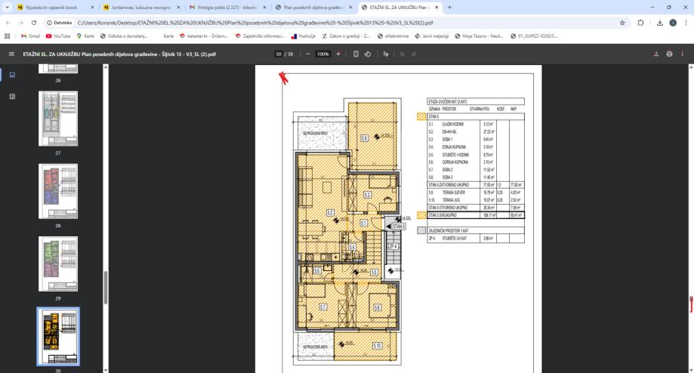This screenshot has height=373, width=694.
Task: Download the PDF file
Action: pos(656,54)
